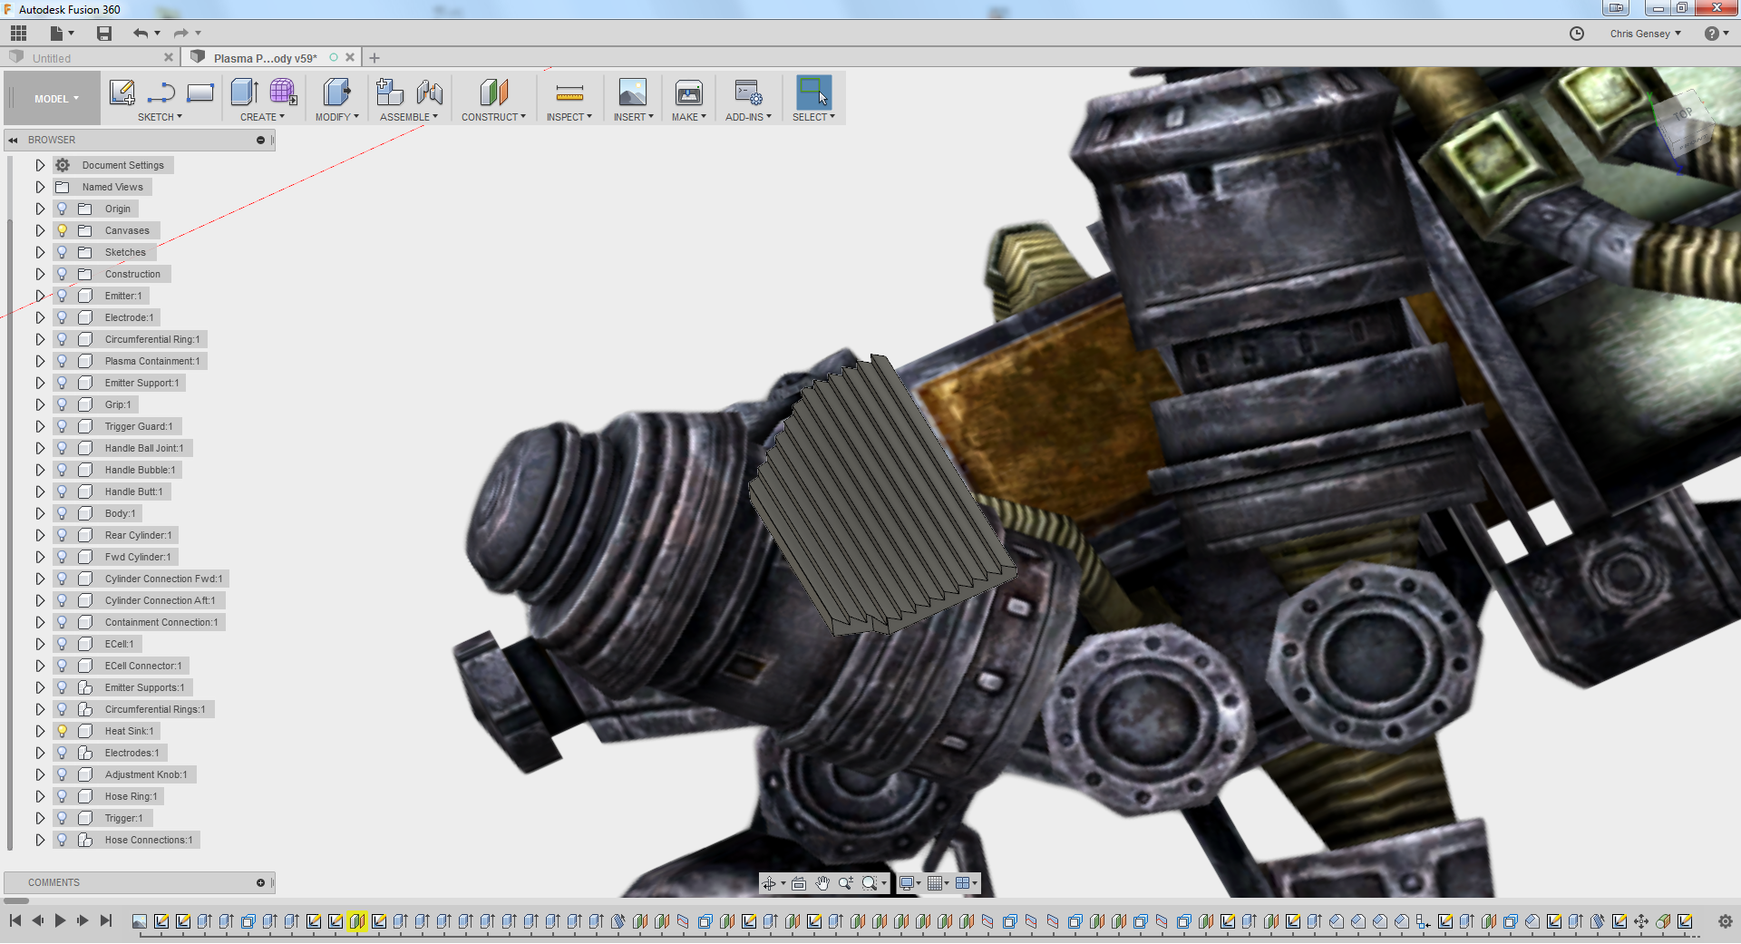Image resolution: width=1741 pixels, height=944 pixels.
Task: Expand the Trigger Guard:1 component
Action: pyautogui.click(x=40, y=426)
